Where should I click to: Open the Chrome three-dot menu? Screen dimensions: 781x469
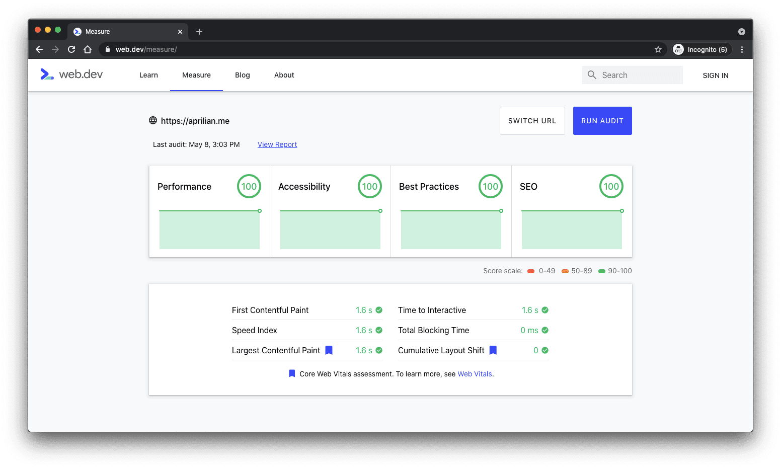[x=742, y=49]
